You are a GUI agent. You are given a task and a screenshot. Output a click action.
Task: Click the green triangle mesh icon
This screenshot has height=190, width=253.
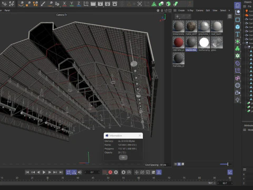(154, 4)
